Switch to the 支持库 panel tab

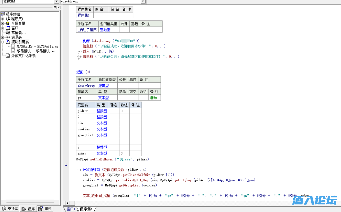pyautogui.click(x=10, y=209)
